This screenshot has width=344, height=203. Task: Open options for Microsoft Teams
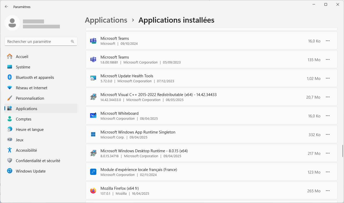coord(328,41)
